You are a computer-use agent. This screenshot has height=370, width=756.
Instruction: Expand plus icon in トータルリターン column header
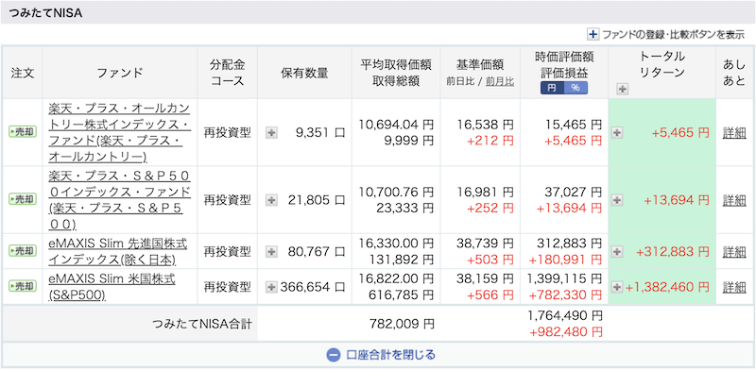pos(623,89)
